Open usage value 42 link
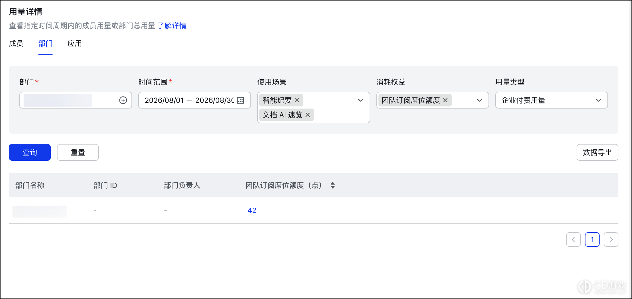Viewport: 632px width, 299px height. click(x=252, y=210)
